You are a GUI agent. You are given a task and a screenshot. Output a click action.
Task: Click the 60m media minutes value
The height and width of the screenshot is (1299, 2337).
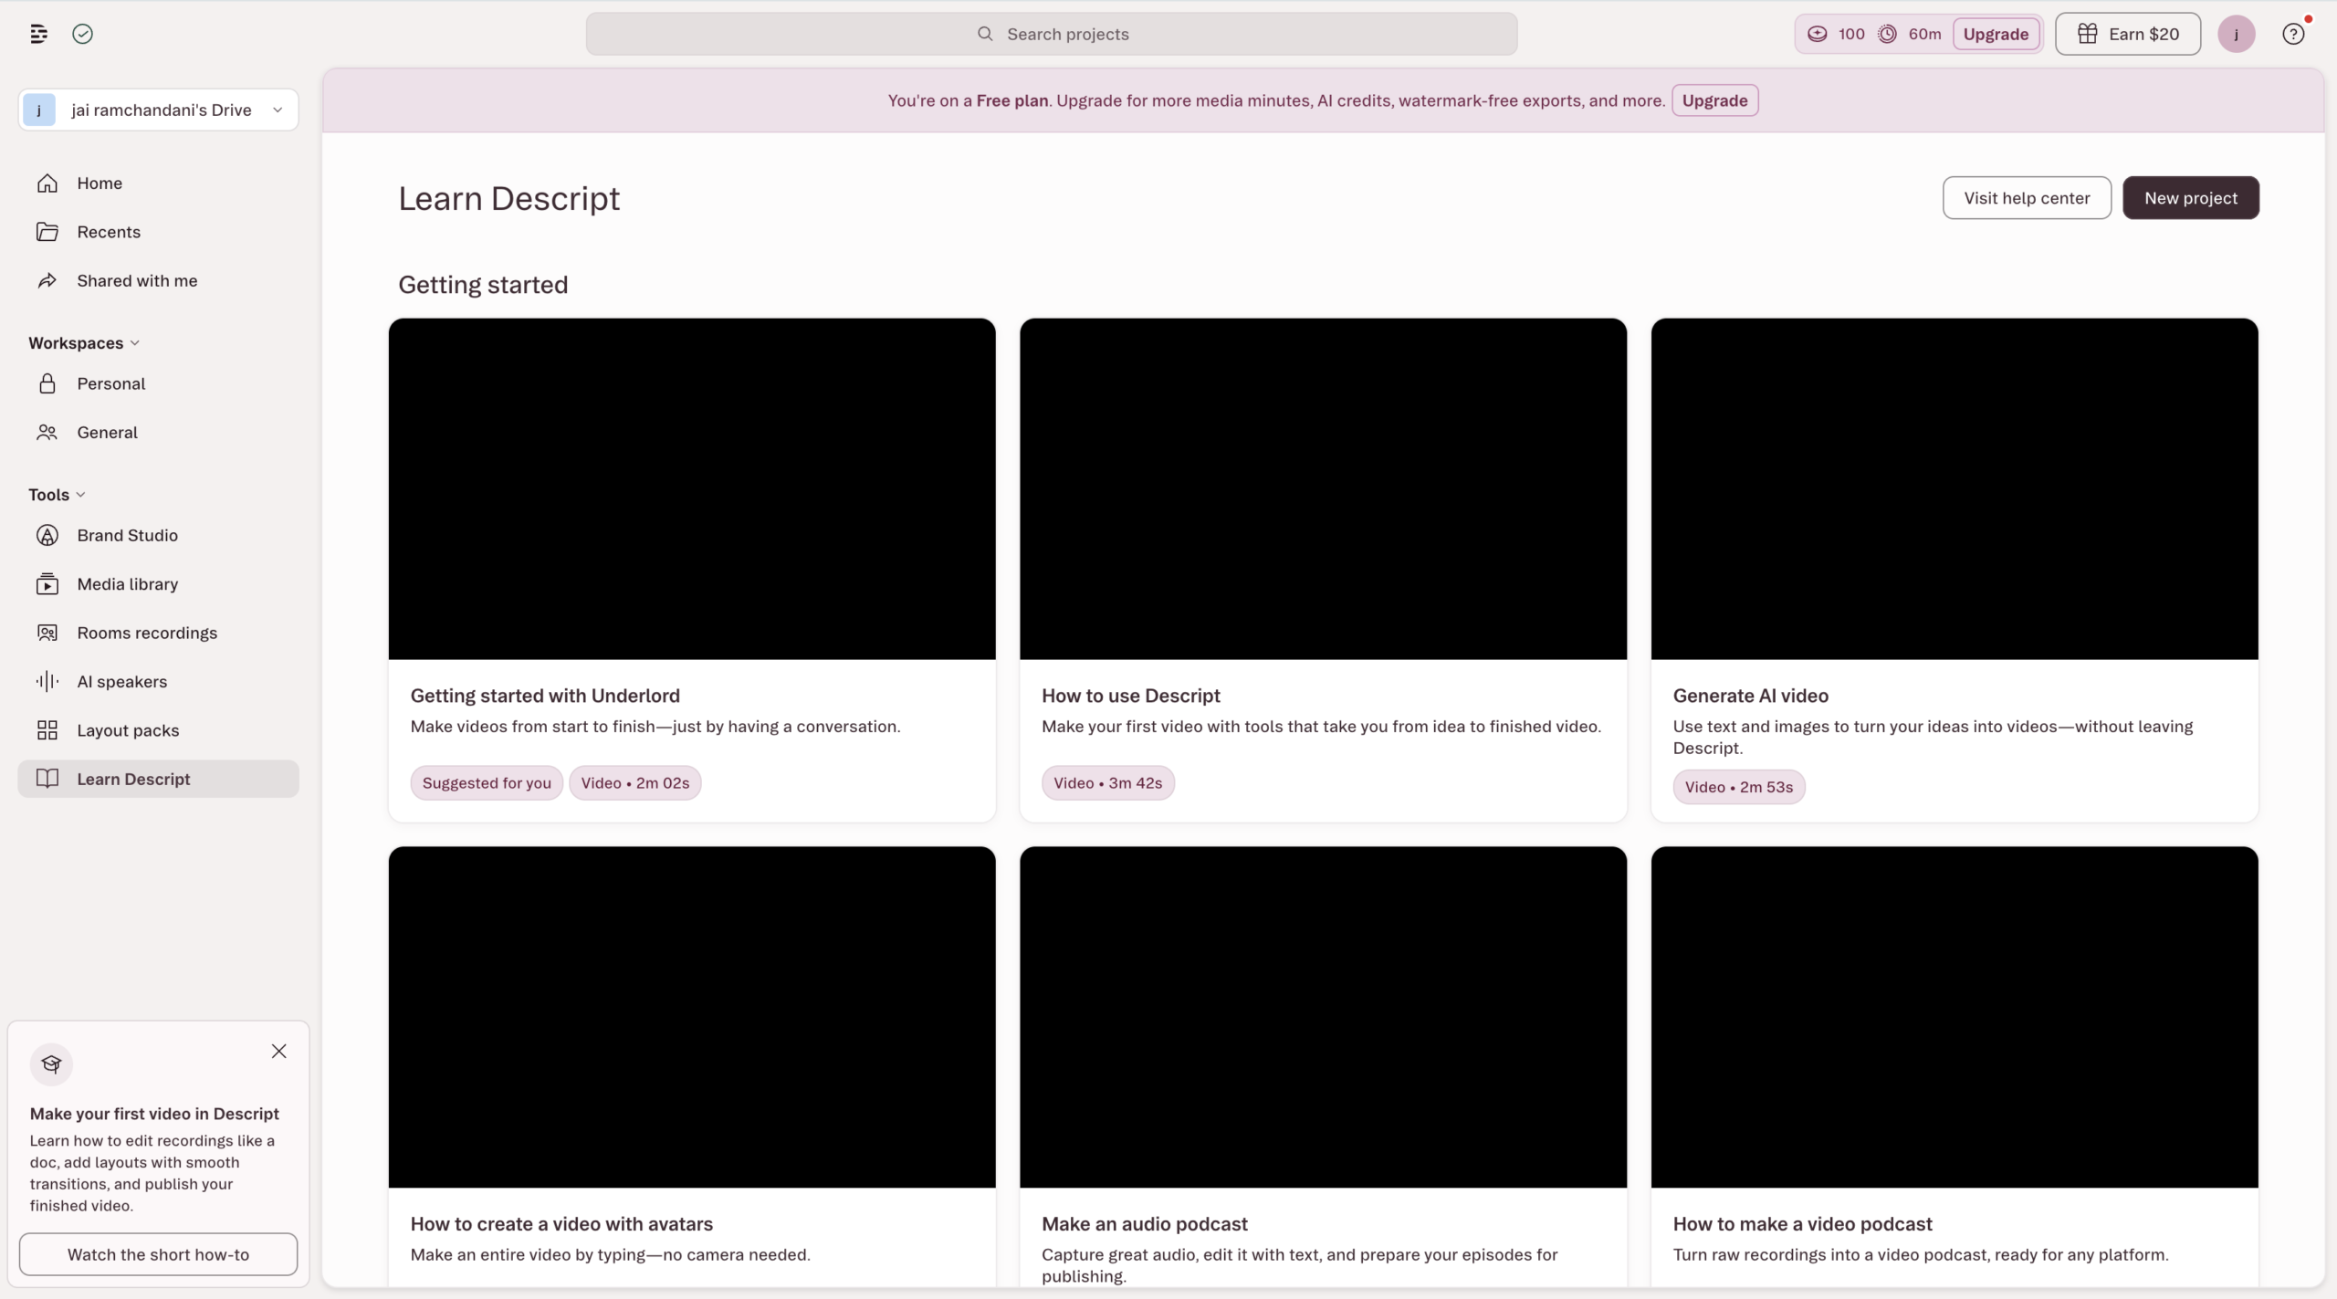coord(1924,34)
